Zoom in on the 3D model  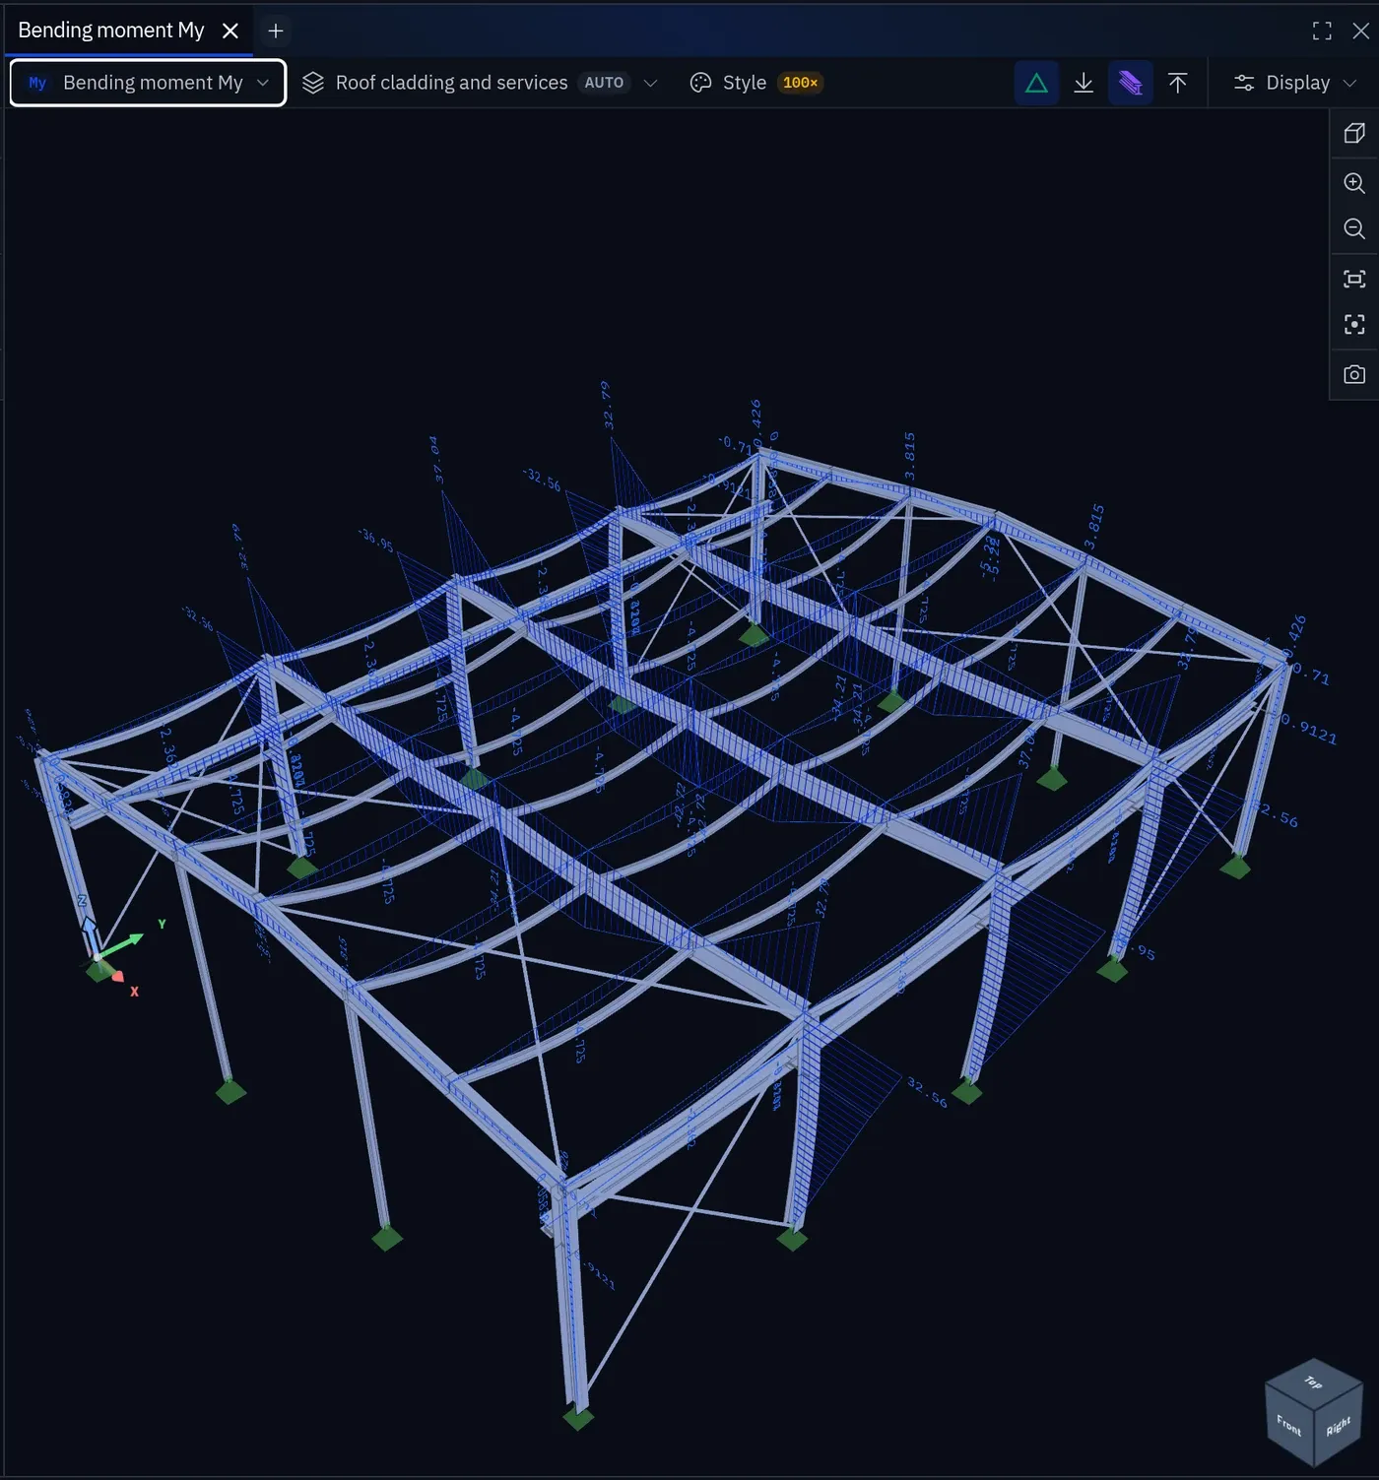point(1354,183)
